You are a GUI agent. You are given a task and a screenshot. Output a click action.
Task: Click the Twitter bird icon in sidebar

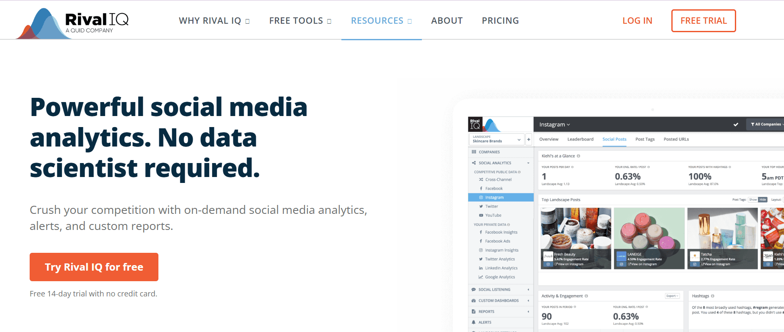481,206
